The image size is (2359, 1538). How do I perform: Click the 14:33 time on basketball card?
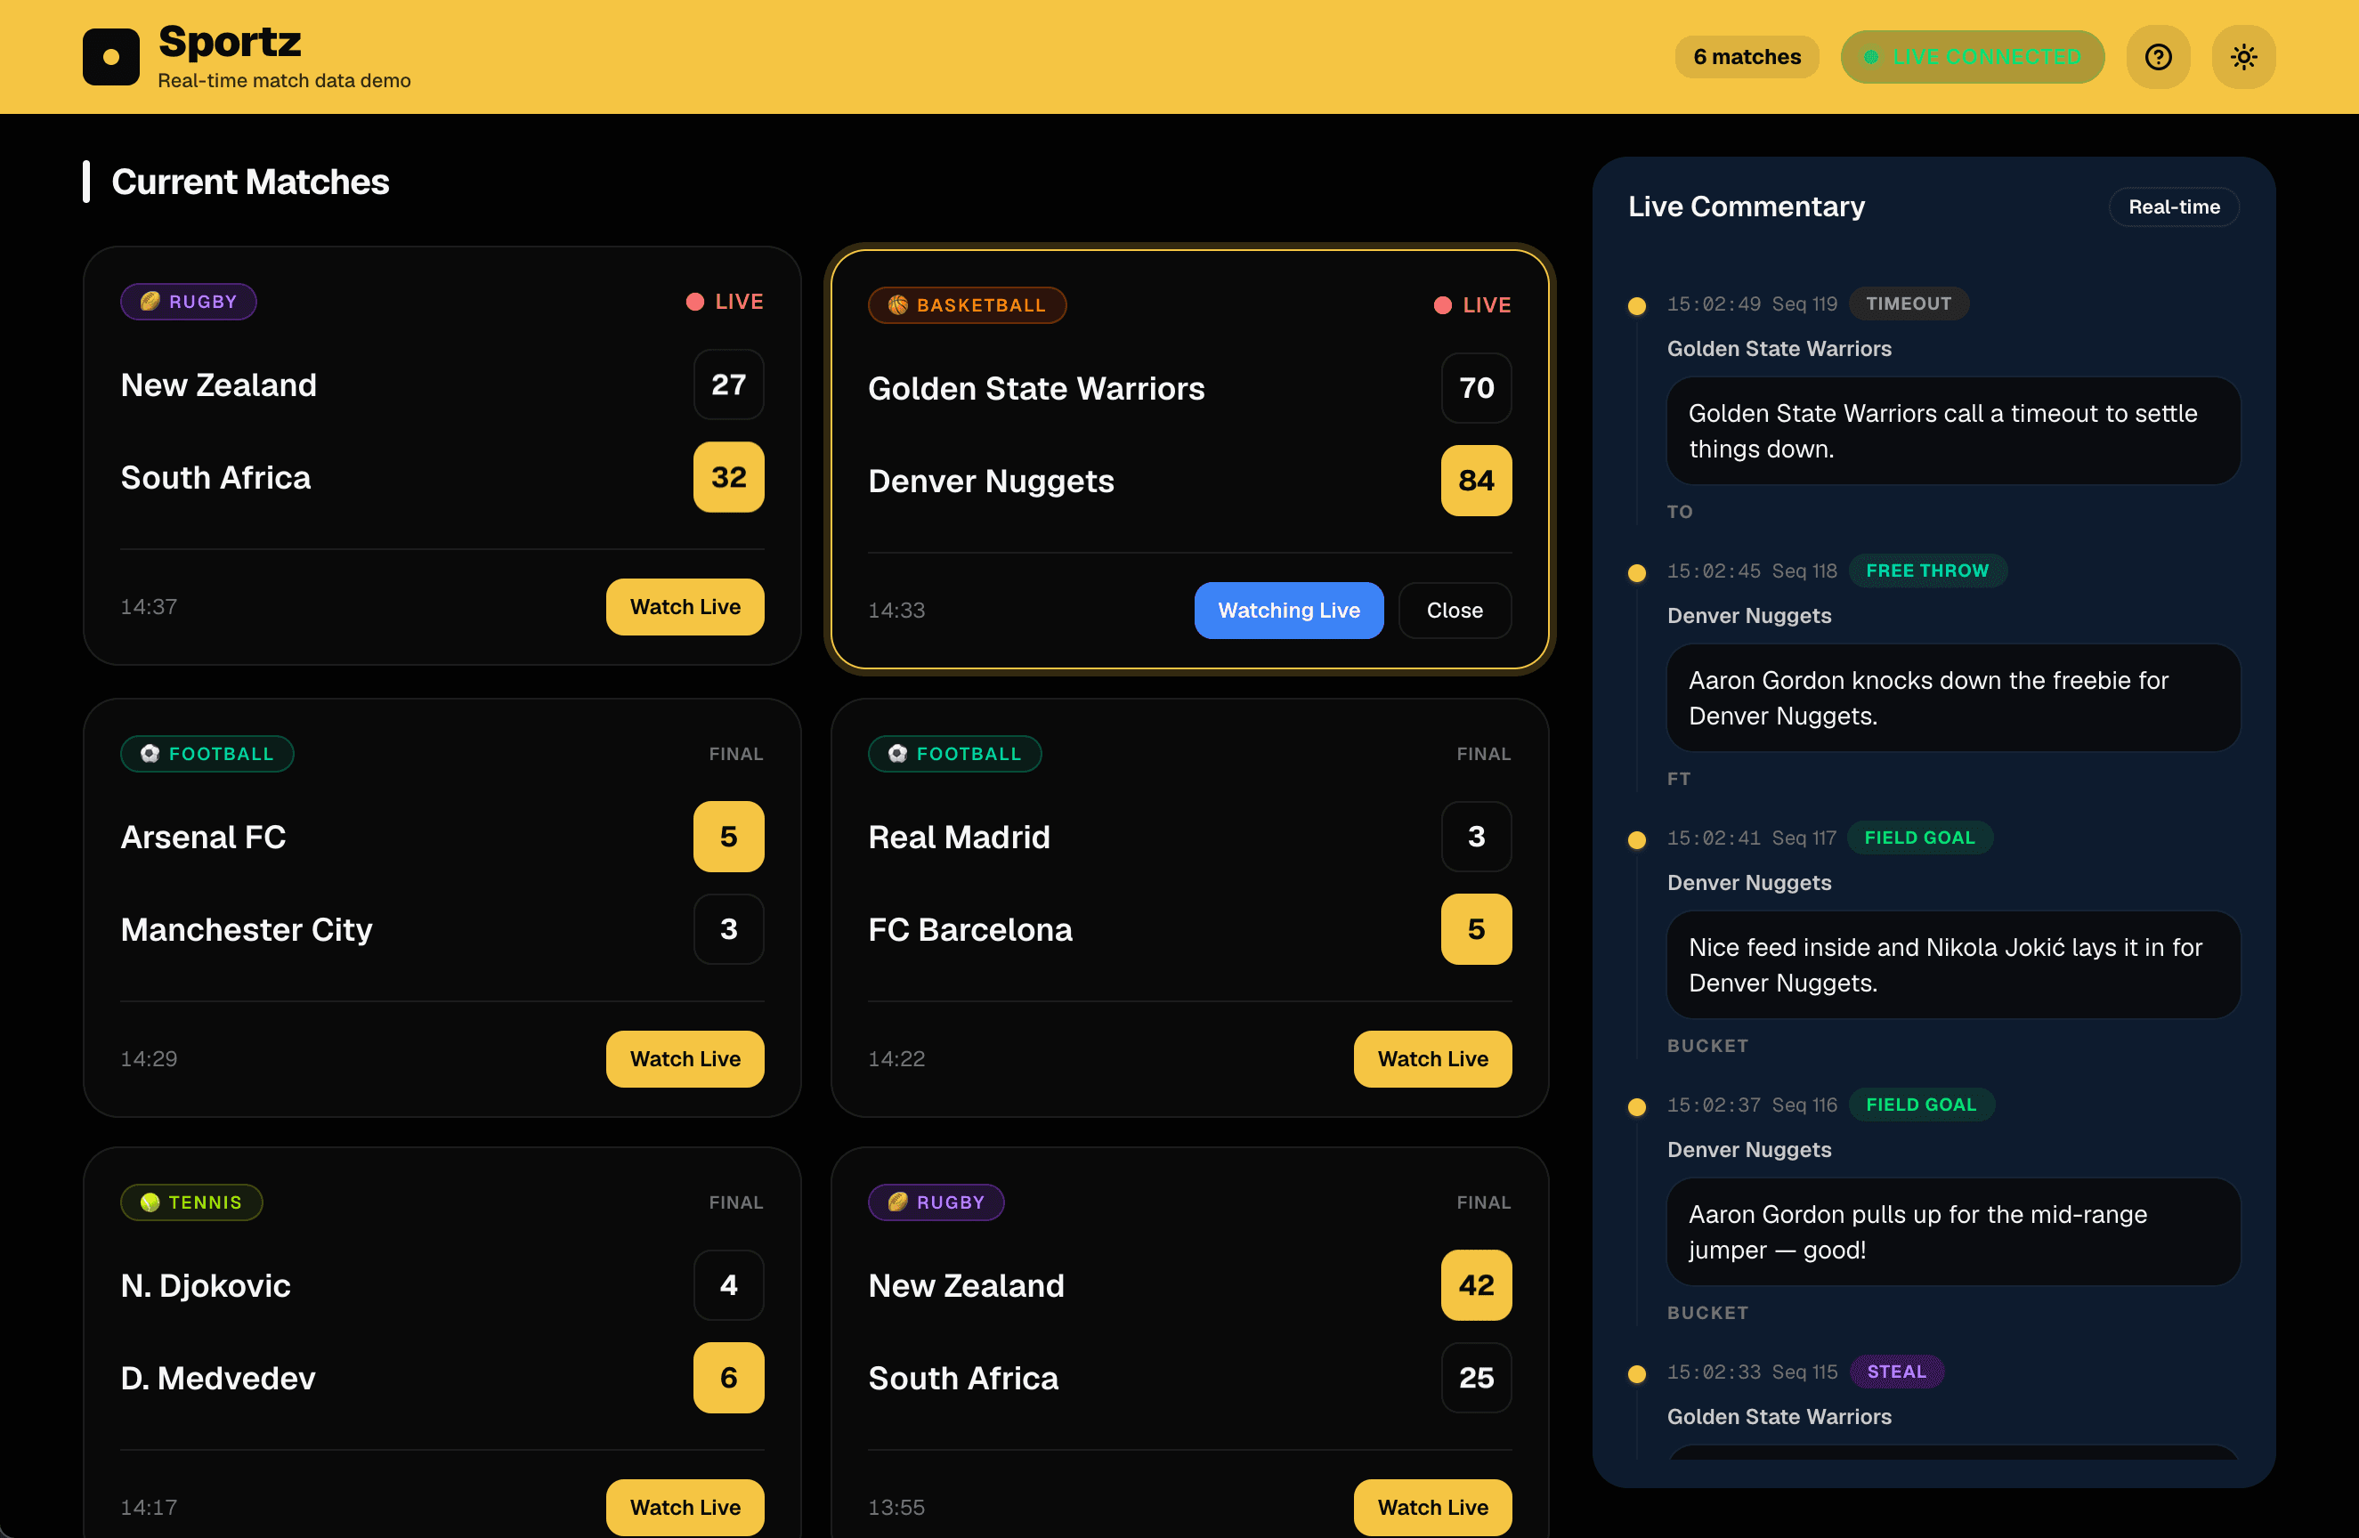pos(896,611)
